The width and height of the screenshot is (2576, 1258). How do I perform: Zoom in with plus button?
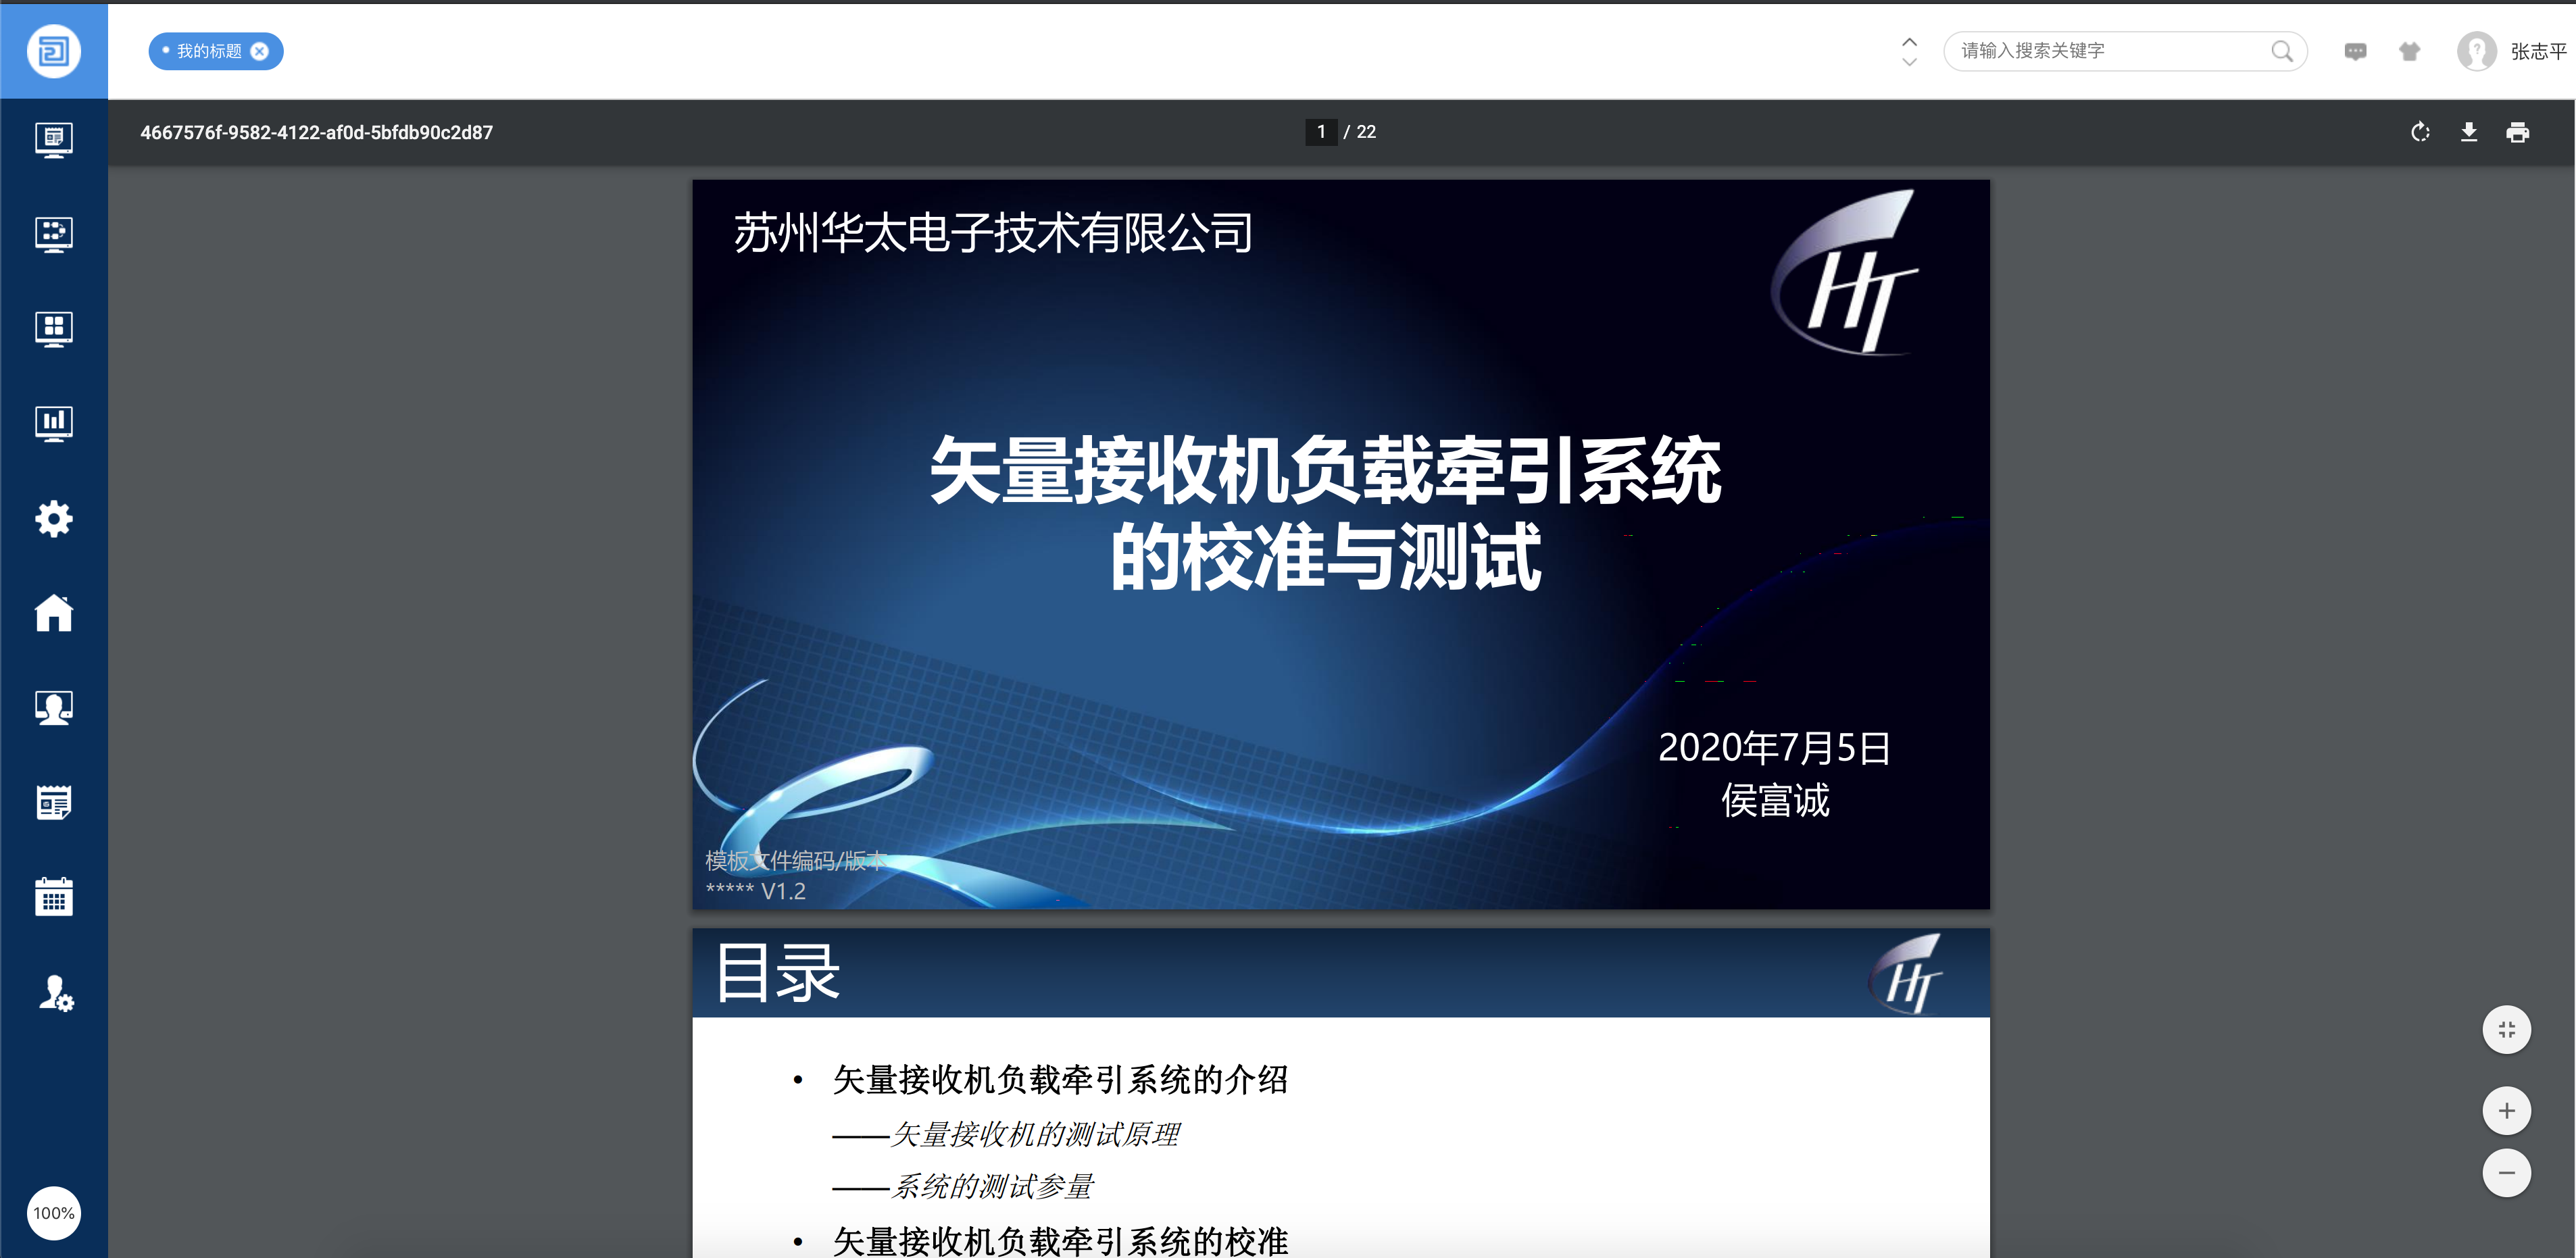pos(2506,1110)
